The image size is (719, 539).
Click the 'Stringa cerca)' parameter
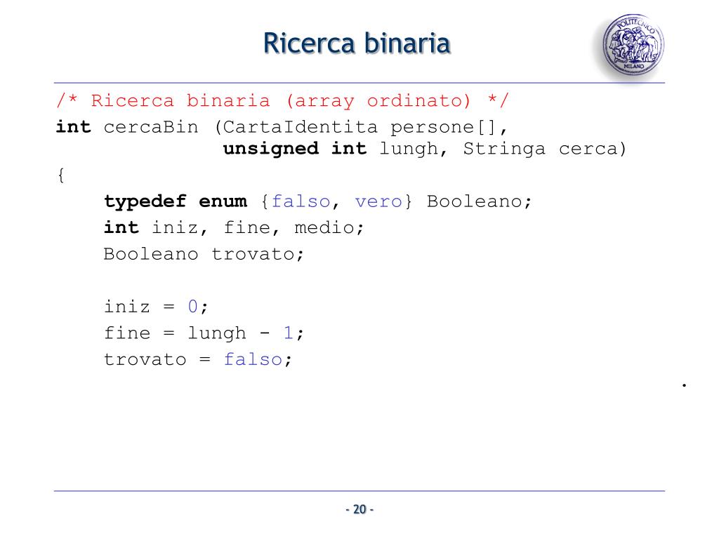click(544, 149)
